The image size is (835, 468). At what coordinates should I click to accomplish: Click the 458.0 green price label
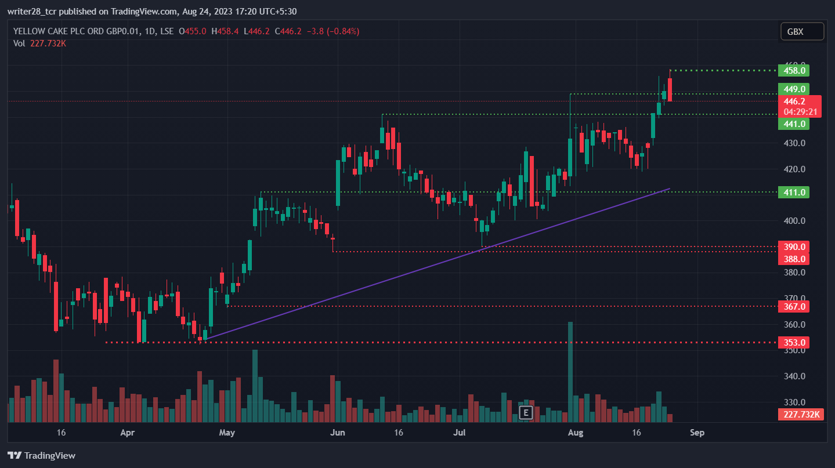point(794,71)
